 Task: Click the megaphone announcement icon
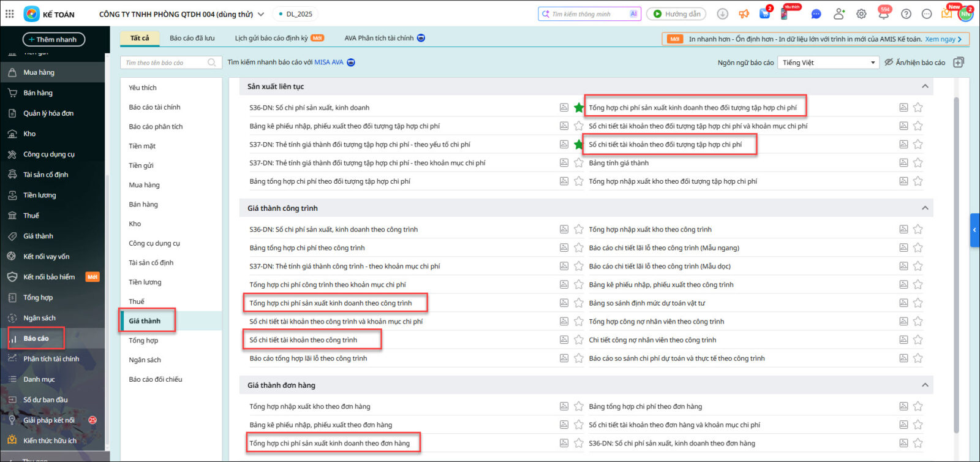pyautogui.click(x=744, y=14)
